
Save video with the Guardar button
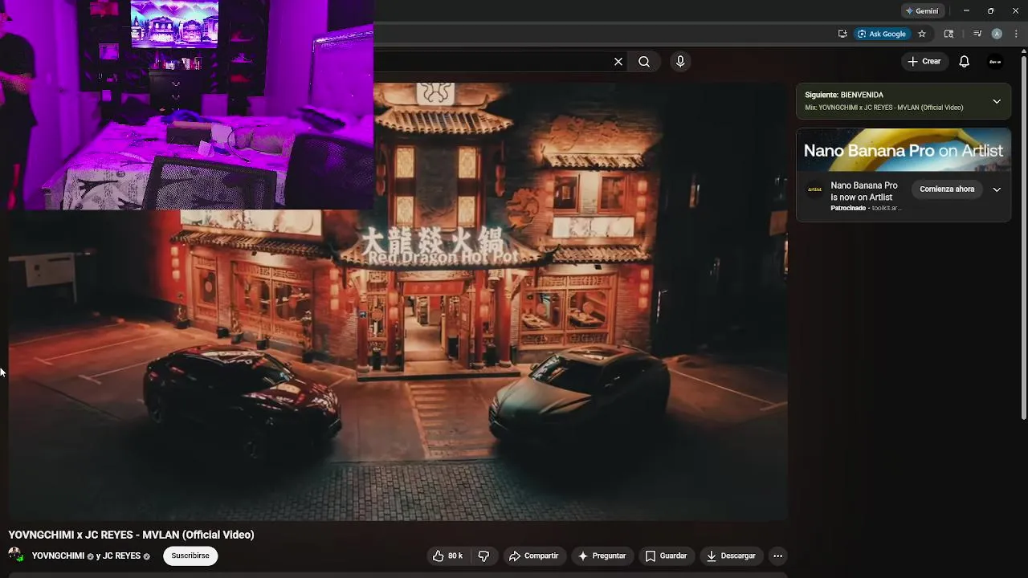666,556
